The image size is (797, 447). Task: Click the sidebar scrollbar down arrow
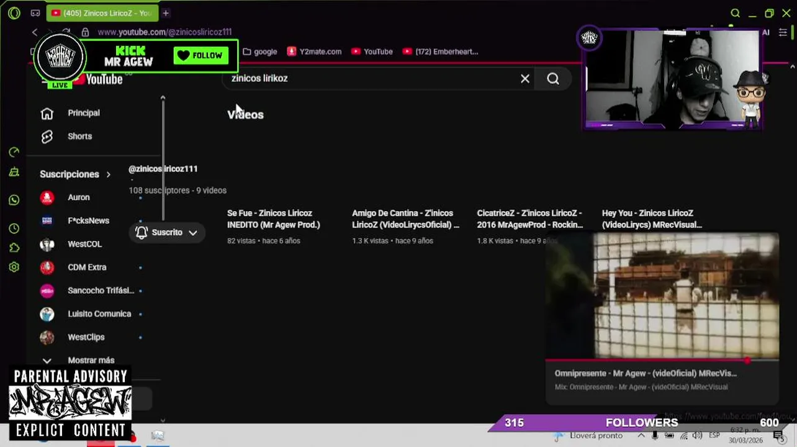(x=163, y=420)
